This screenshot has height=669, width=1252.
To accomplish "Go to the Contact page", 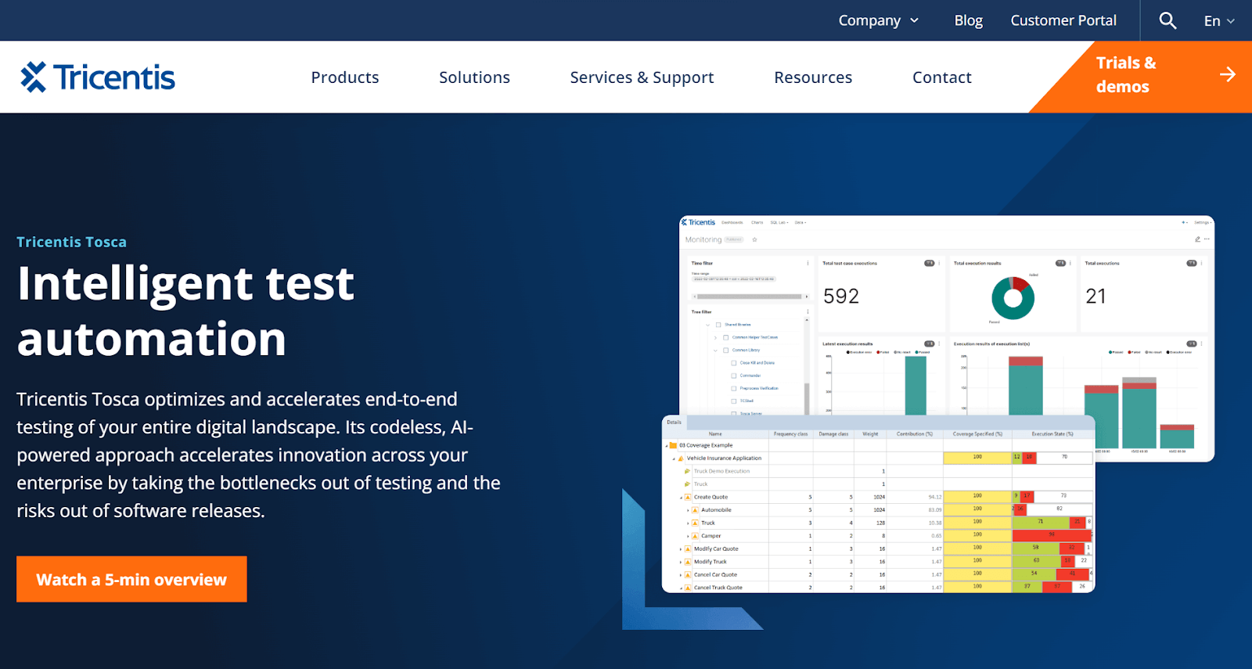I will point(942,77).
